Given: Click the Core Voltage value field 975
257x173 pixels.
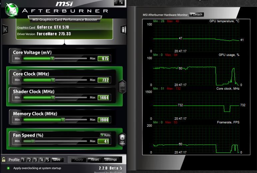Looking at the screenshot, I should click(104, 58).
